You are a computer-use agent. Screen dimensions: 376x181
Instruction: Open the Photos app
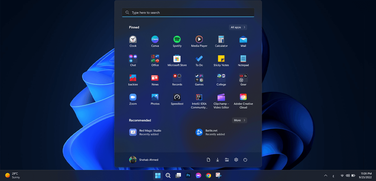click(155, 99)
